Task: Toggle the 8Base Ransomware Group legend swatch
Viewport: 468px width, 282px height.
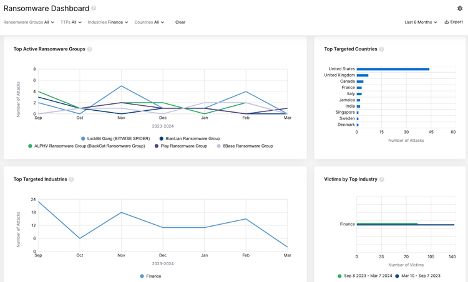Action: point(218,146)
